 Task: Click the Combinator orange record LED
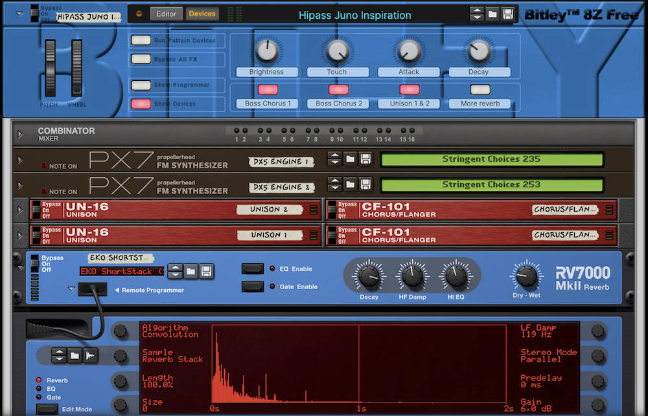click(139, 14)
